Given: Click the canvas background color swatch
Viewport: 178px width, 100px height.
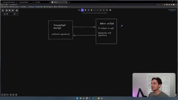Looking at the screenshot, I should coord(3,14).
